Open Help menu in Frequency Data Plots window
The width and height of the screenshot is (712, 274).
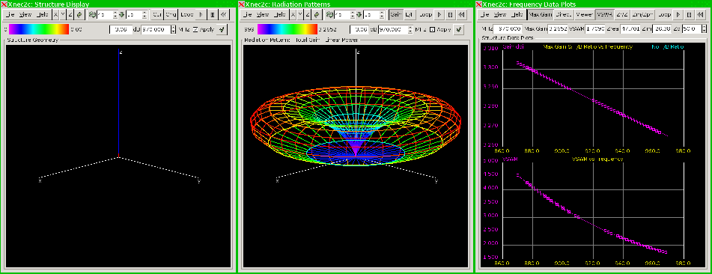pos(517,14)
